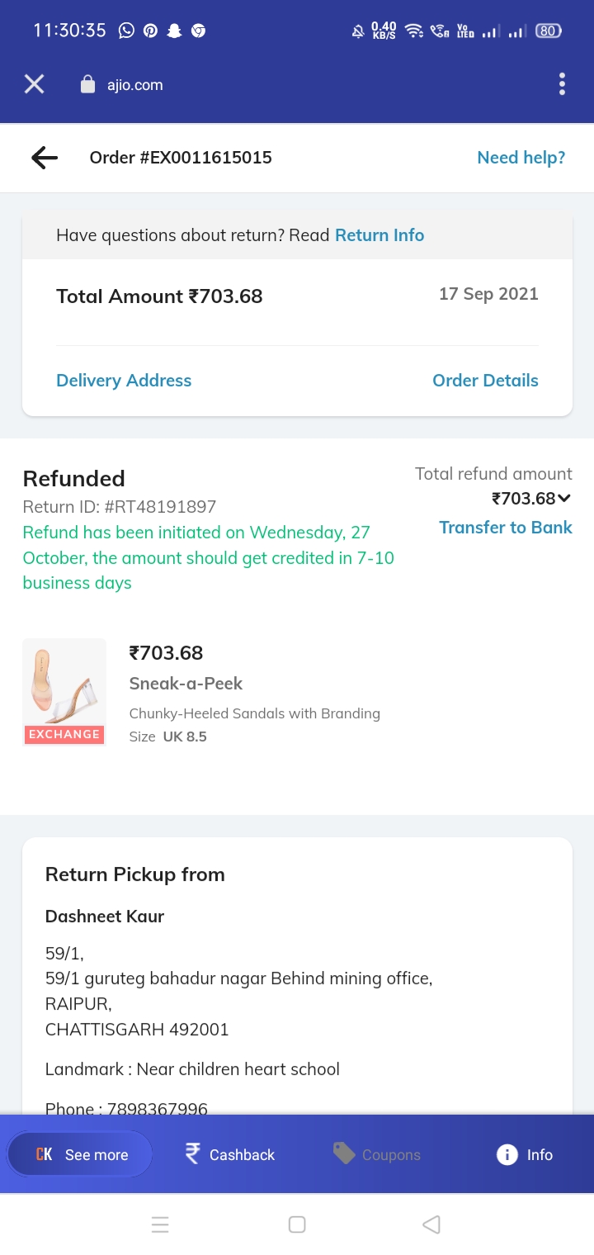Close the browser tab with X icon
594x1255 pixels.
pyautogui.click(x=34, y=84)
